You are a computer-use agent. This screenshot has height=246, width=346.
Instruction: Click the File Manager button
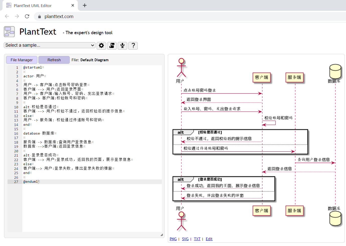[21, 60]
